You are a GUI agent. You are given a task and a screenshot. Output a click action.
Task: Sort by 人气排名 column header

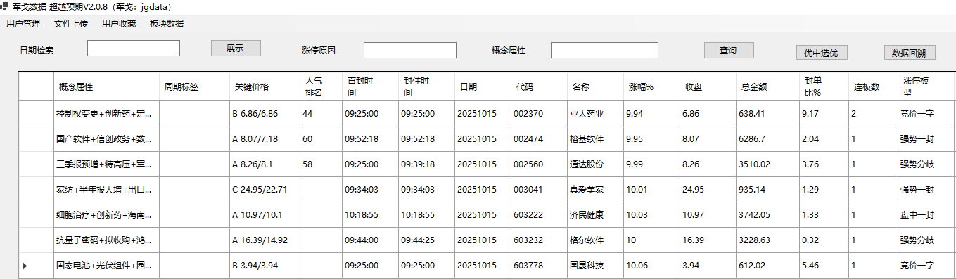pyautogui.click(x=321, y=87)
